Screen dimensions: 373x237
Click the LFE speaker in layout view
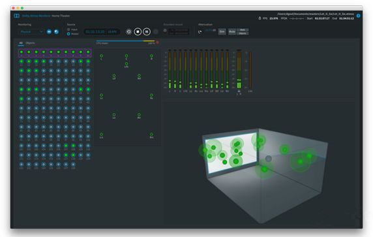coord(127,64)
